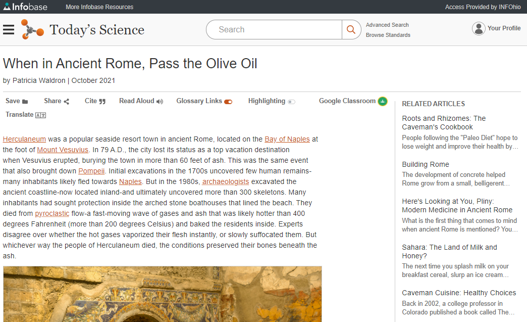Open Sahara: The Land of Milk article

click(x=449, y=252)
